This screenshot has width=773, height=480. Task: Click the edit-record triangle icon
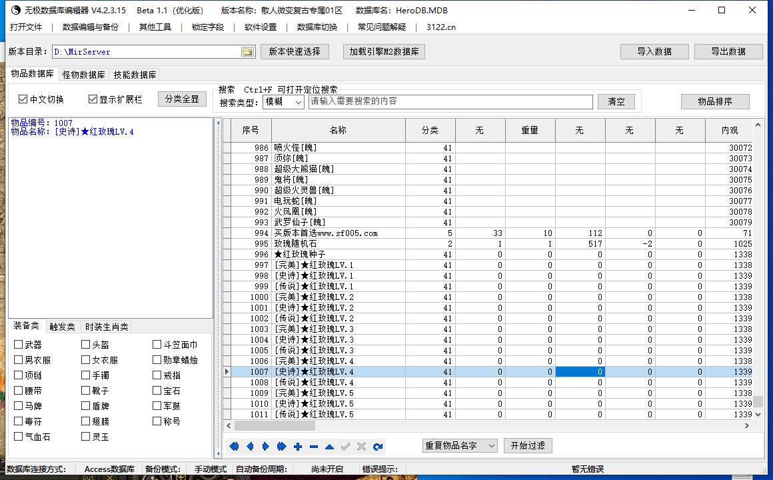(329, 447)
